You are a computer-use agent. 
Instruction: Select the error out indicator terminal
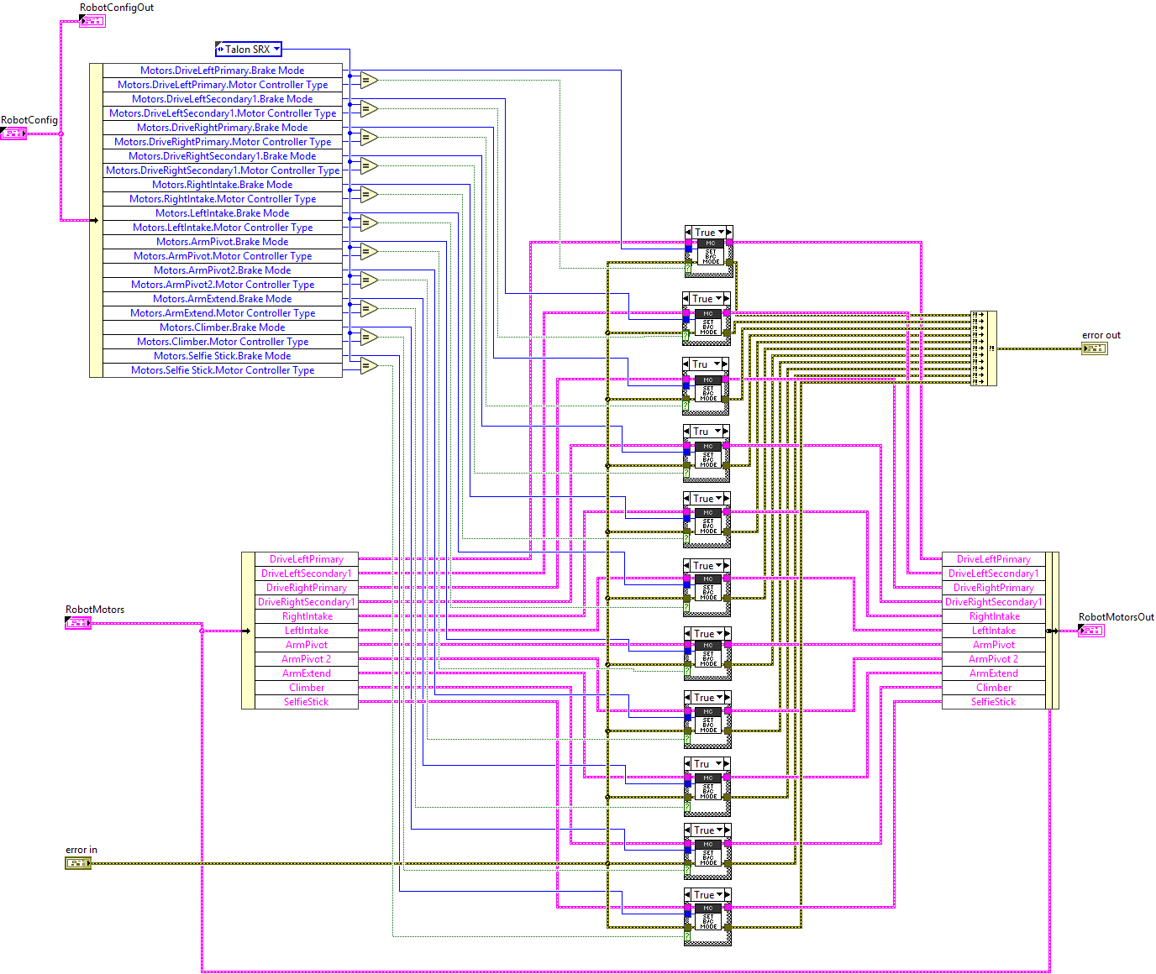tap(1095, 348)
